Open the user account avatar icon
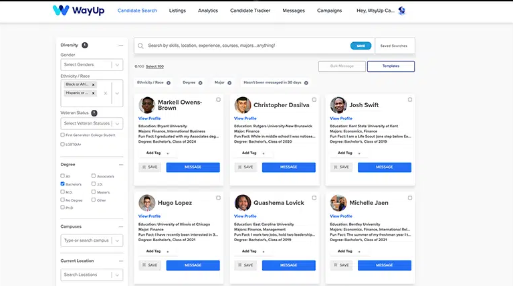 pyautogui.click(x=402, y=11)
